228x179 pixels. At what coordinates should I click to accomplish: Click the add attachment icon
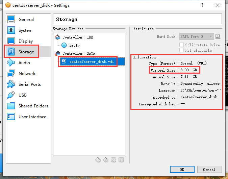click(113, 160)
